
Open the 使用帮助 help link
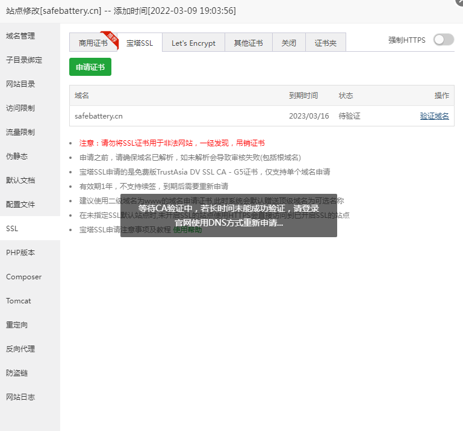[x=187, y=230]
